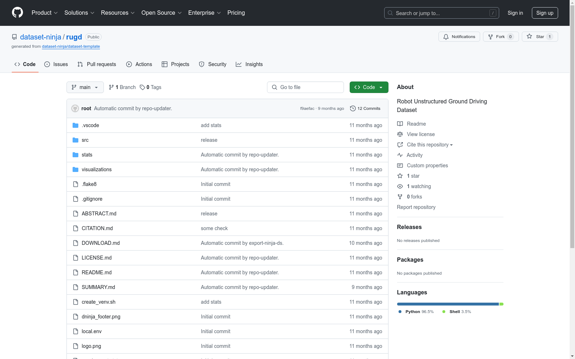Click the file icon beside .flake8

[75, 184]
